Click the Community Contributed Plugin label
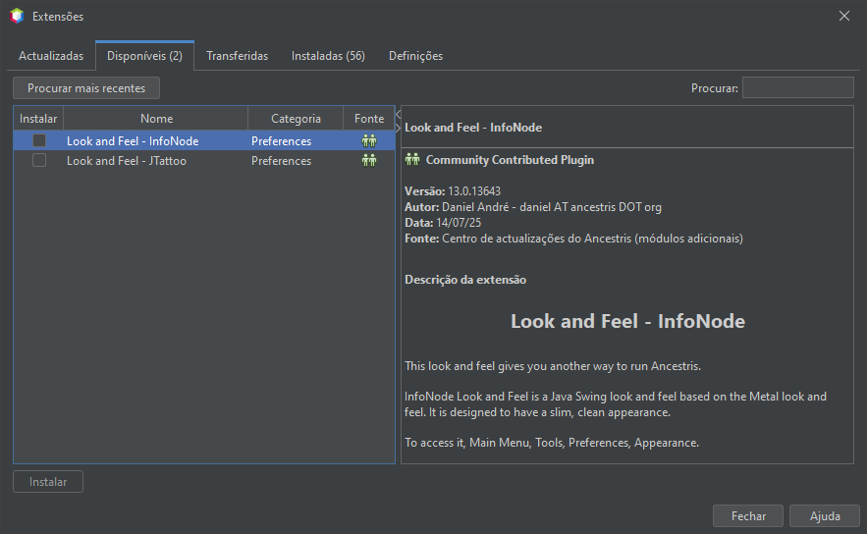 click(x=510, y=160)
